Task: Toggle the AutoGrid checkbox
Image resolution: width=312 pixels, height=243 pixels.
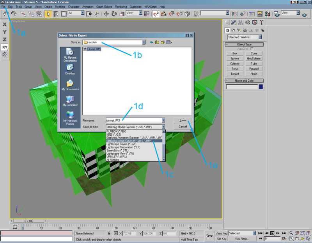Action: (252, 49)
